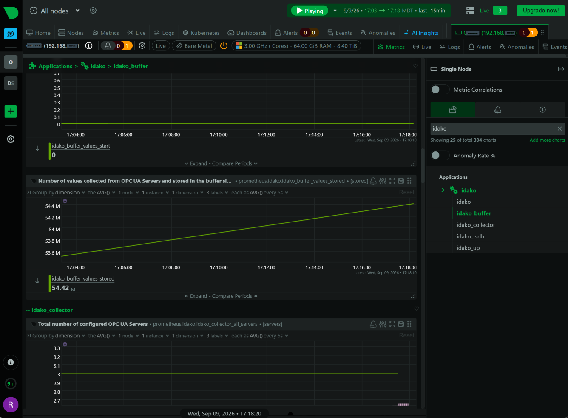
Task: Open the sidebar info help icon
Action: tap(11, 362)
